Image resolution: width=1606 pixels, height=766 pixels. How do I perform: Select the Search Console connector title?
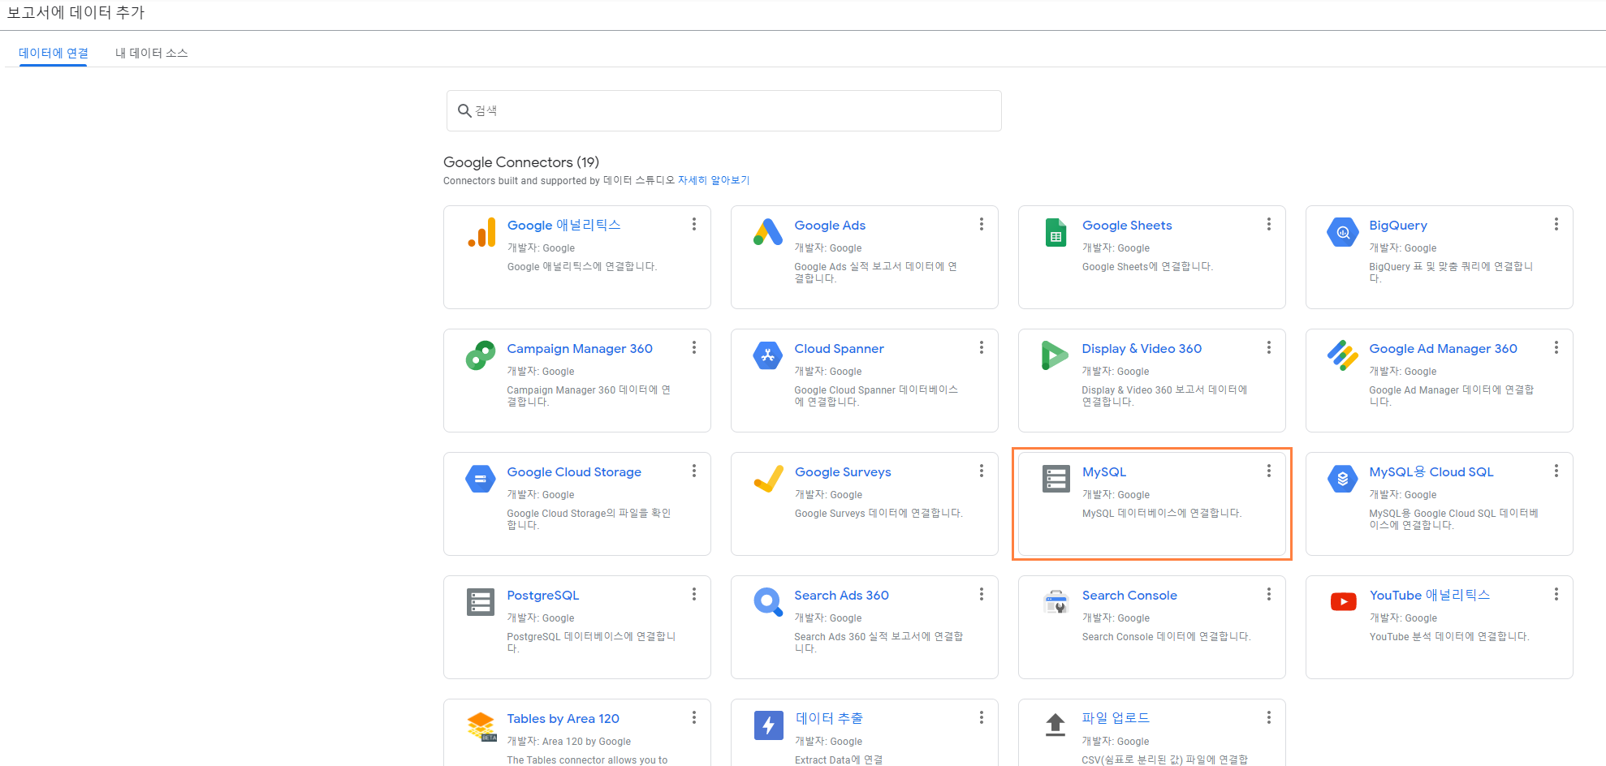click(x=1129, y=595)
